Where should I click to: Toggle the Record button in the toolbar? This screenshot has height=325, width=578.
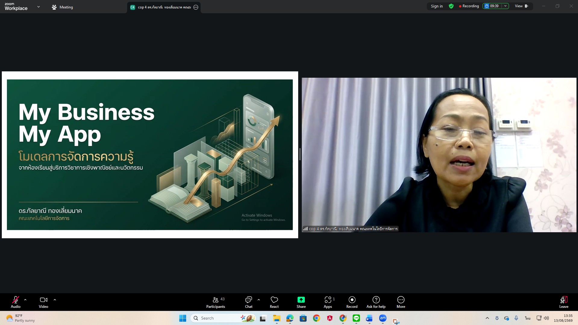[x=352, y=302]
